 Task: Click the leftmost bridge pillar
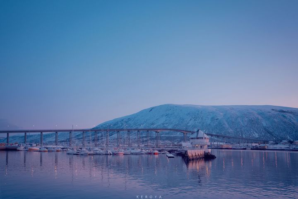coord(7,138)
